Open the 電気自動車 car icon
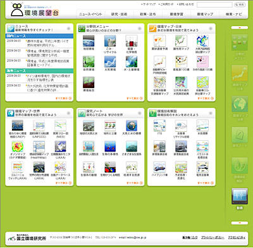The width and height of the screenshot is (253, 248). pos(202,167)
